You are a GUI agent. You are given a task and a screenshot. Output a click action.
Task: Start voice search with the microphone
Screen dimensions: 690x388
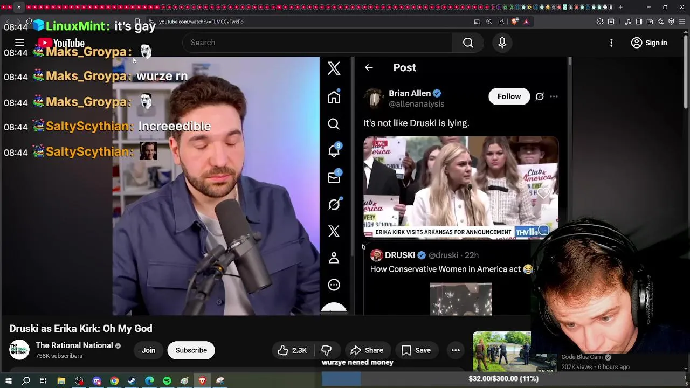(x=502, y=43)
